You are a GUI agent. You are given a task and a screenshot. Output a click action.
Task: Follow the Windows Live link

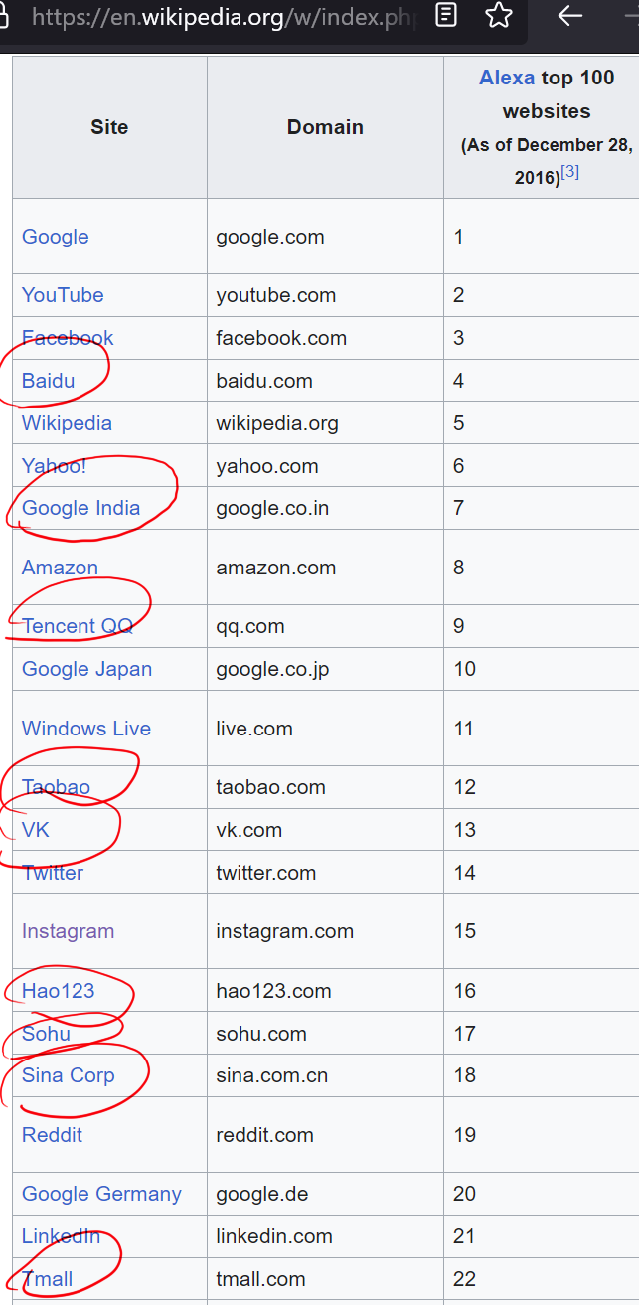(86, 729)
